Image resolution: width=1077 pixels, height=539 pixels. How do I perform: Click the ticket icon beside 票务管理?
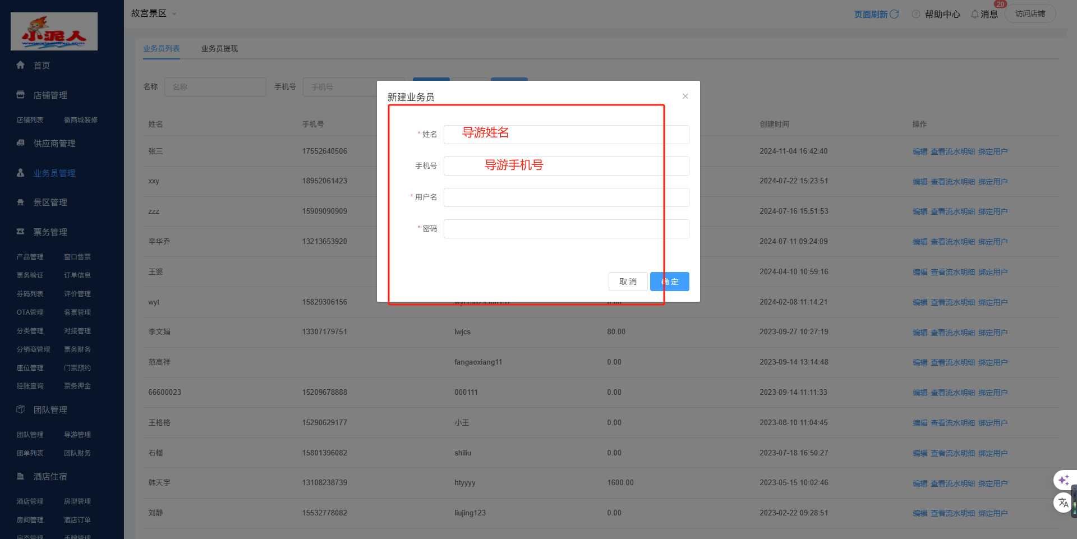coord(21,232)
